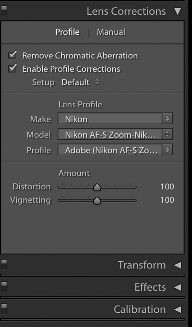Open the Profile dropdown showing Adobe

coord(115,149)
